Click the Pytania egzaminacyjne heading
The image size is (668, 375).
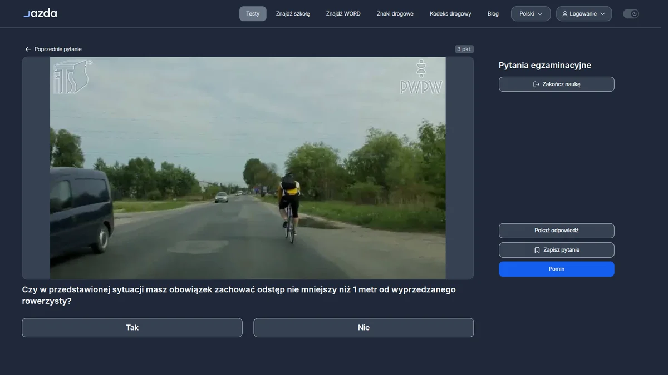click(x=545, y=65)
